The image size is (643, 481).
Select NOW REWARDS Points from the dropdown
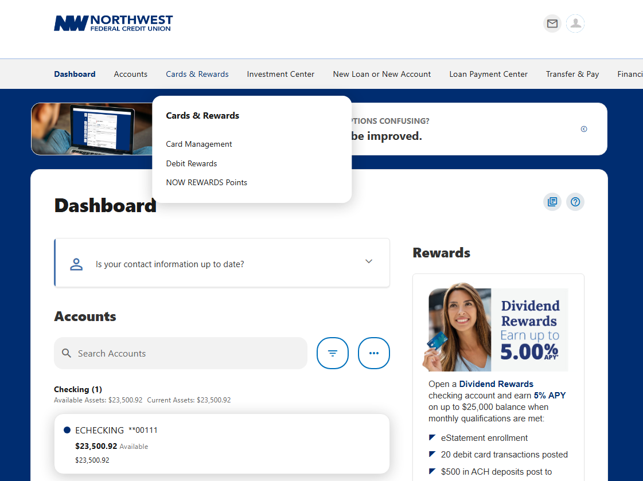pos(206,182)
